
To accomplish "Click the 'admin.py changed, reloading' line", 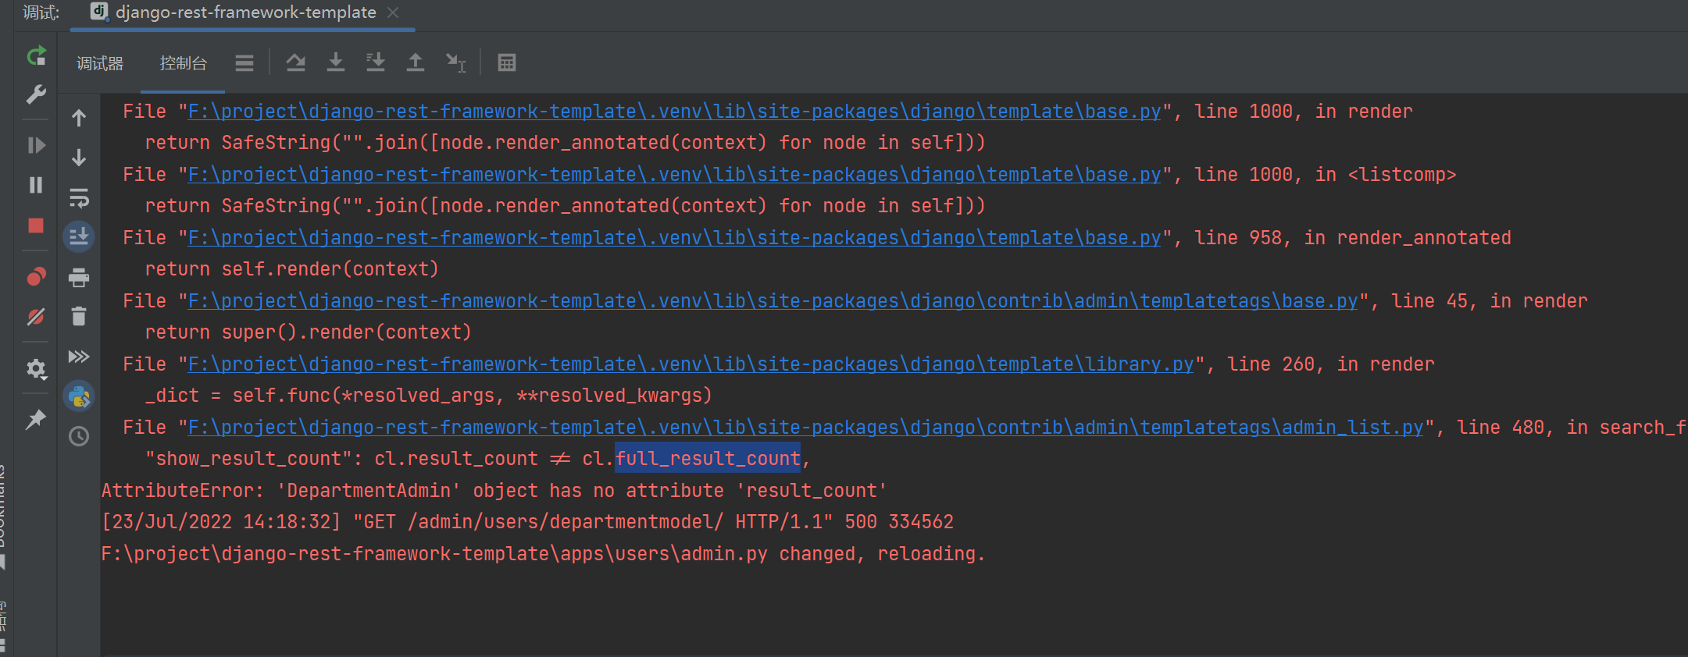I will pos(544,554).
